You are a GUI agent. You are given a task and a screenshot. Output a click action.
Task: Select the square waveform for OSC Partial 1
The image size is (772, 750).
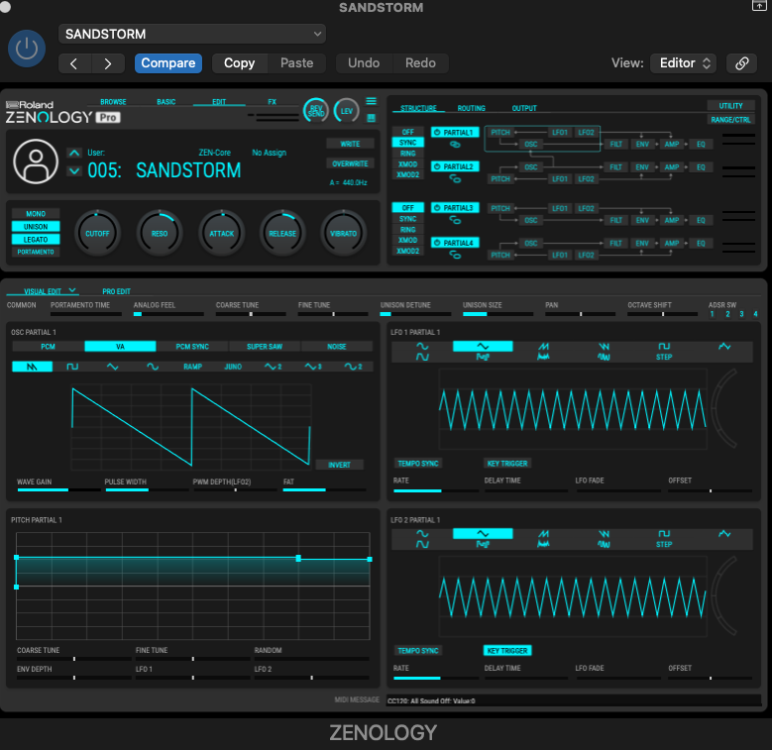click(x=72, y=367)
